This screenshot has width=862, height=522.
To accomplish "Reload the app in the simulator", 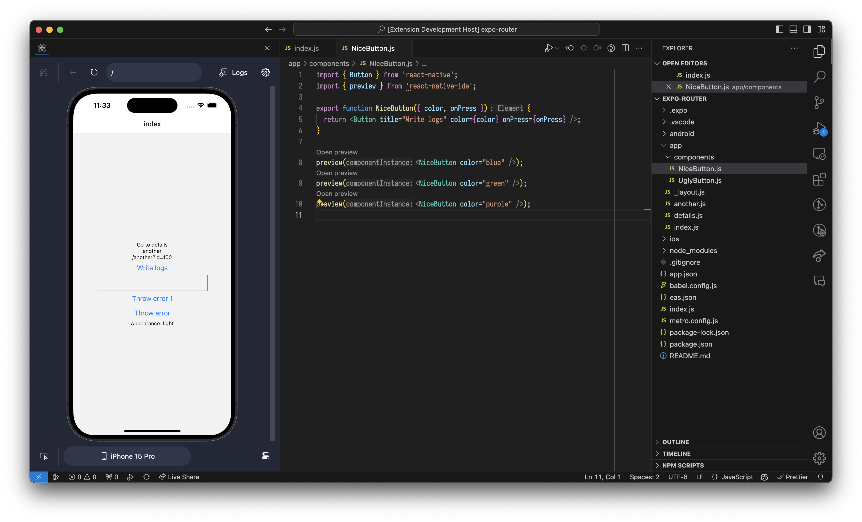I will point(94,72).
